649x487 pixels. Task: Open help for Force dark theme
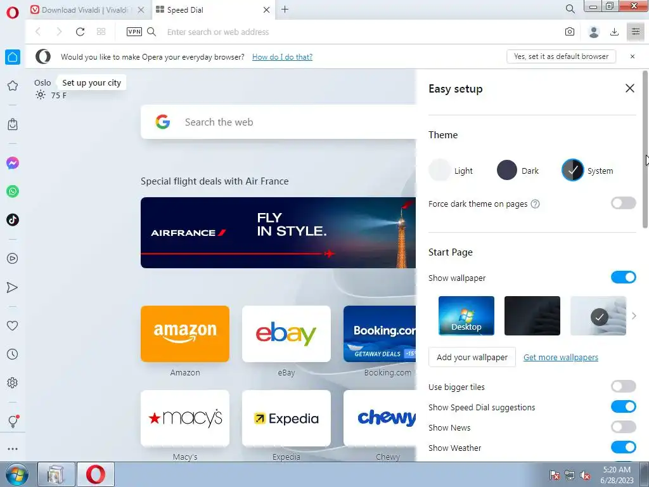point(535,204)
